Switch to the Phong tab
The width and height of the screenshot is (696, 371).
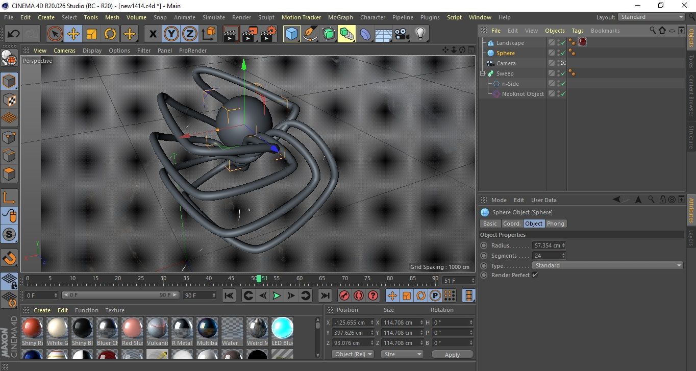pyautogui.click(x=556, y=224)
